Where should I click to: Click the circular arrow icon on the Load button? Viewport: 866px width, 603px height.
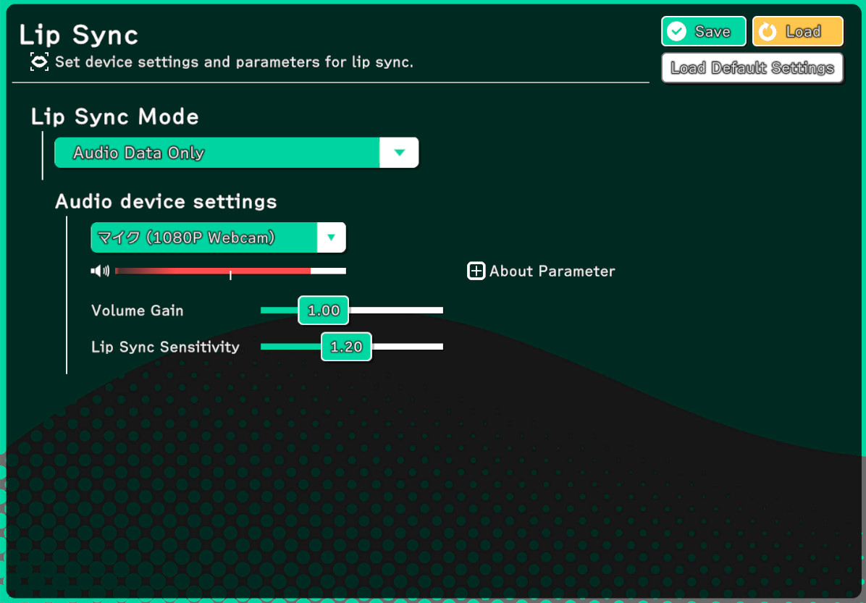point(768,31)
